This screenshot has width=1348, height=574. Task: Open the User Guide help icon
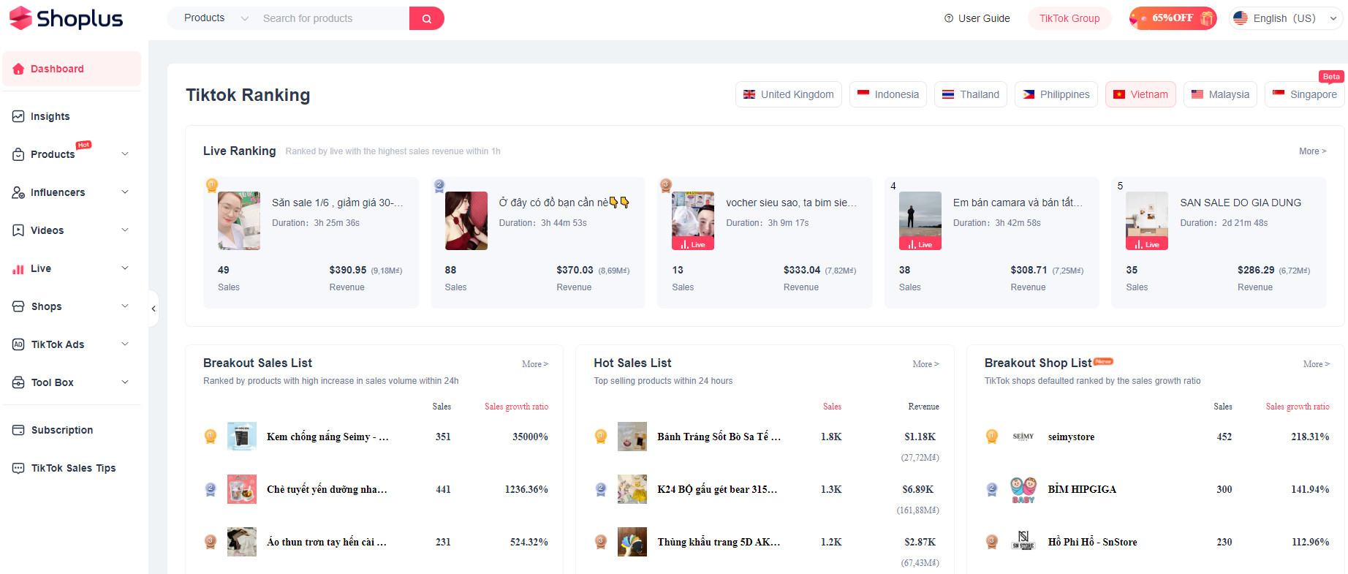(949, 18)
